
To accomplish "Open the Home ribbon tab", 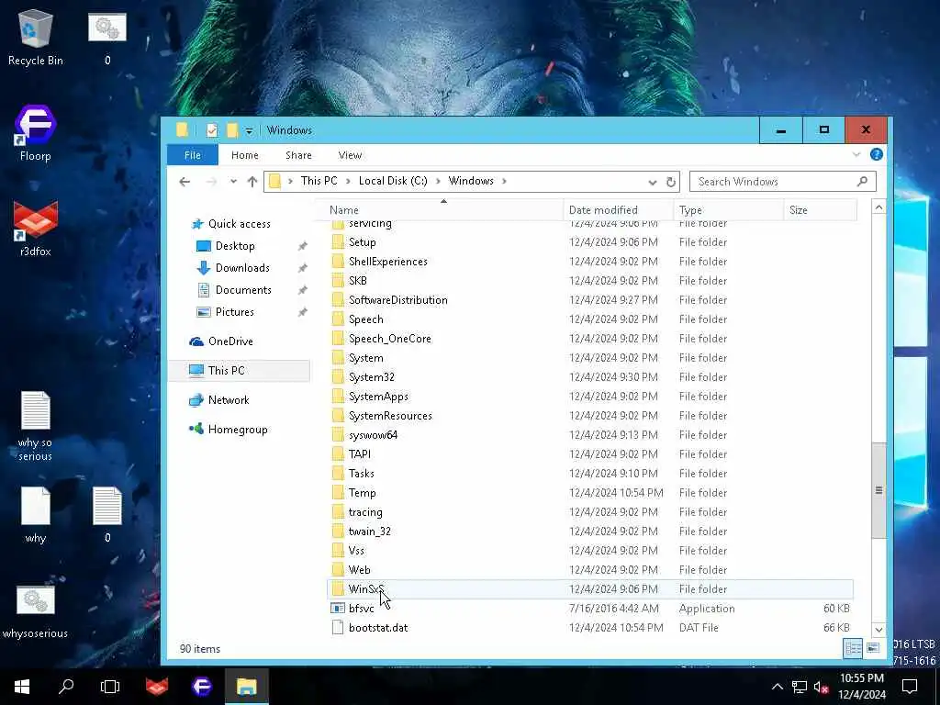I will click(x=244, y=155).
